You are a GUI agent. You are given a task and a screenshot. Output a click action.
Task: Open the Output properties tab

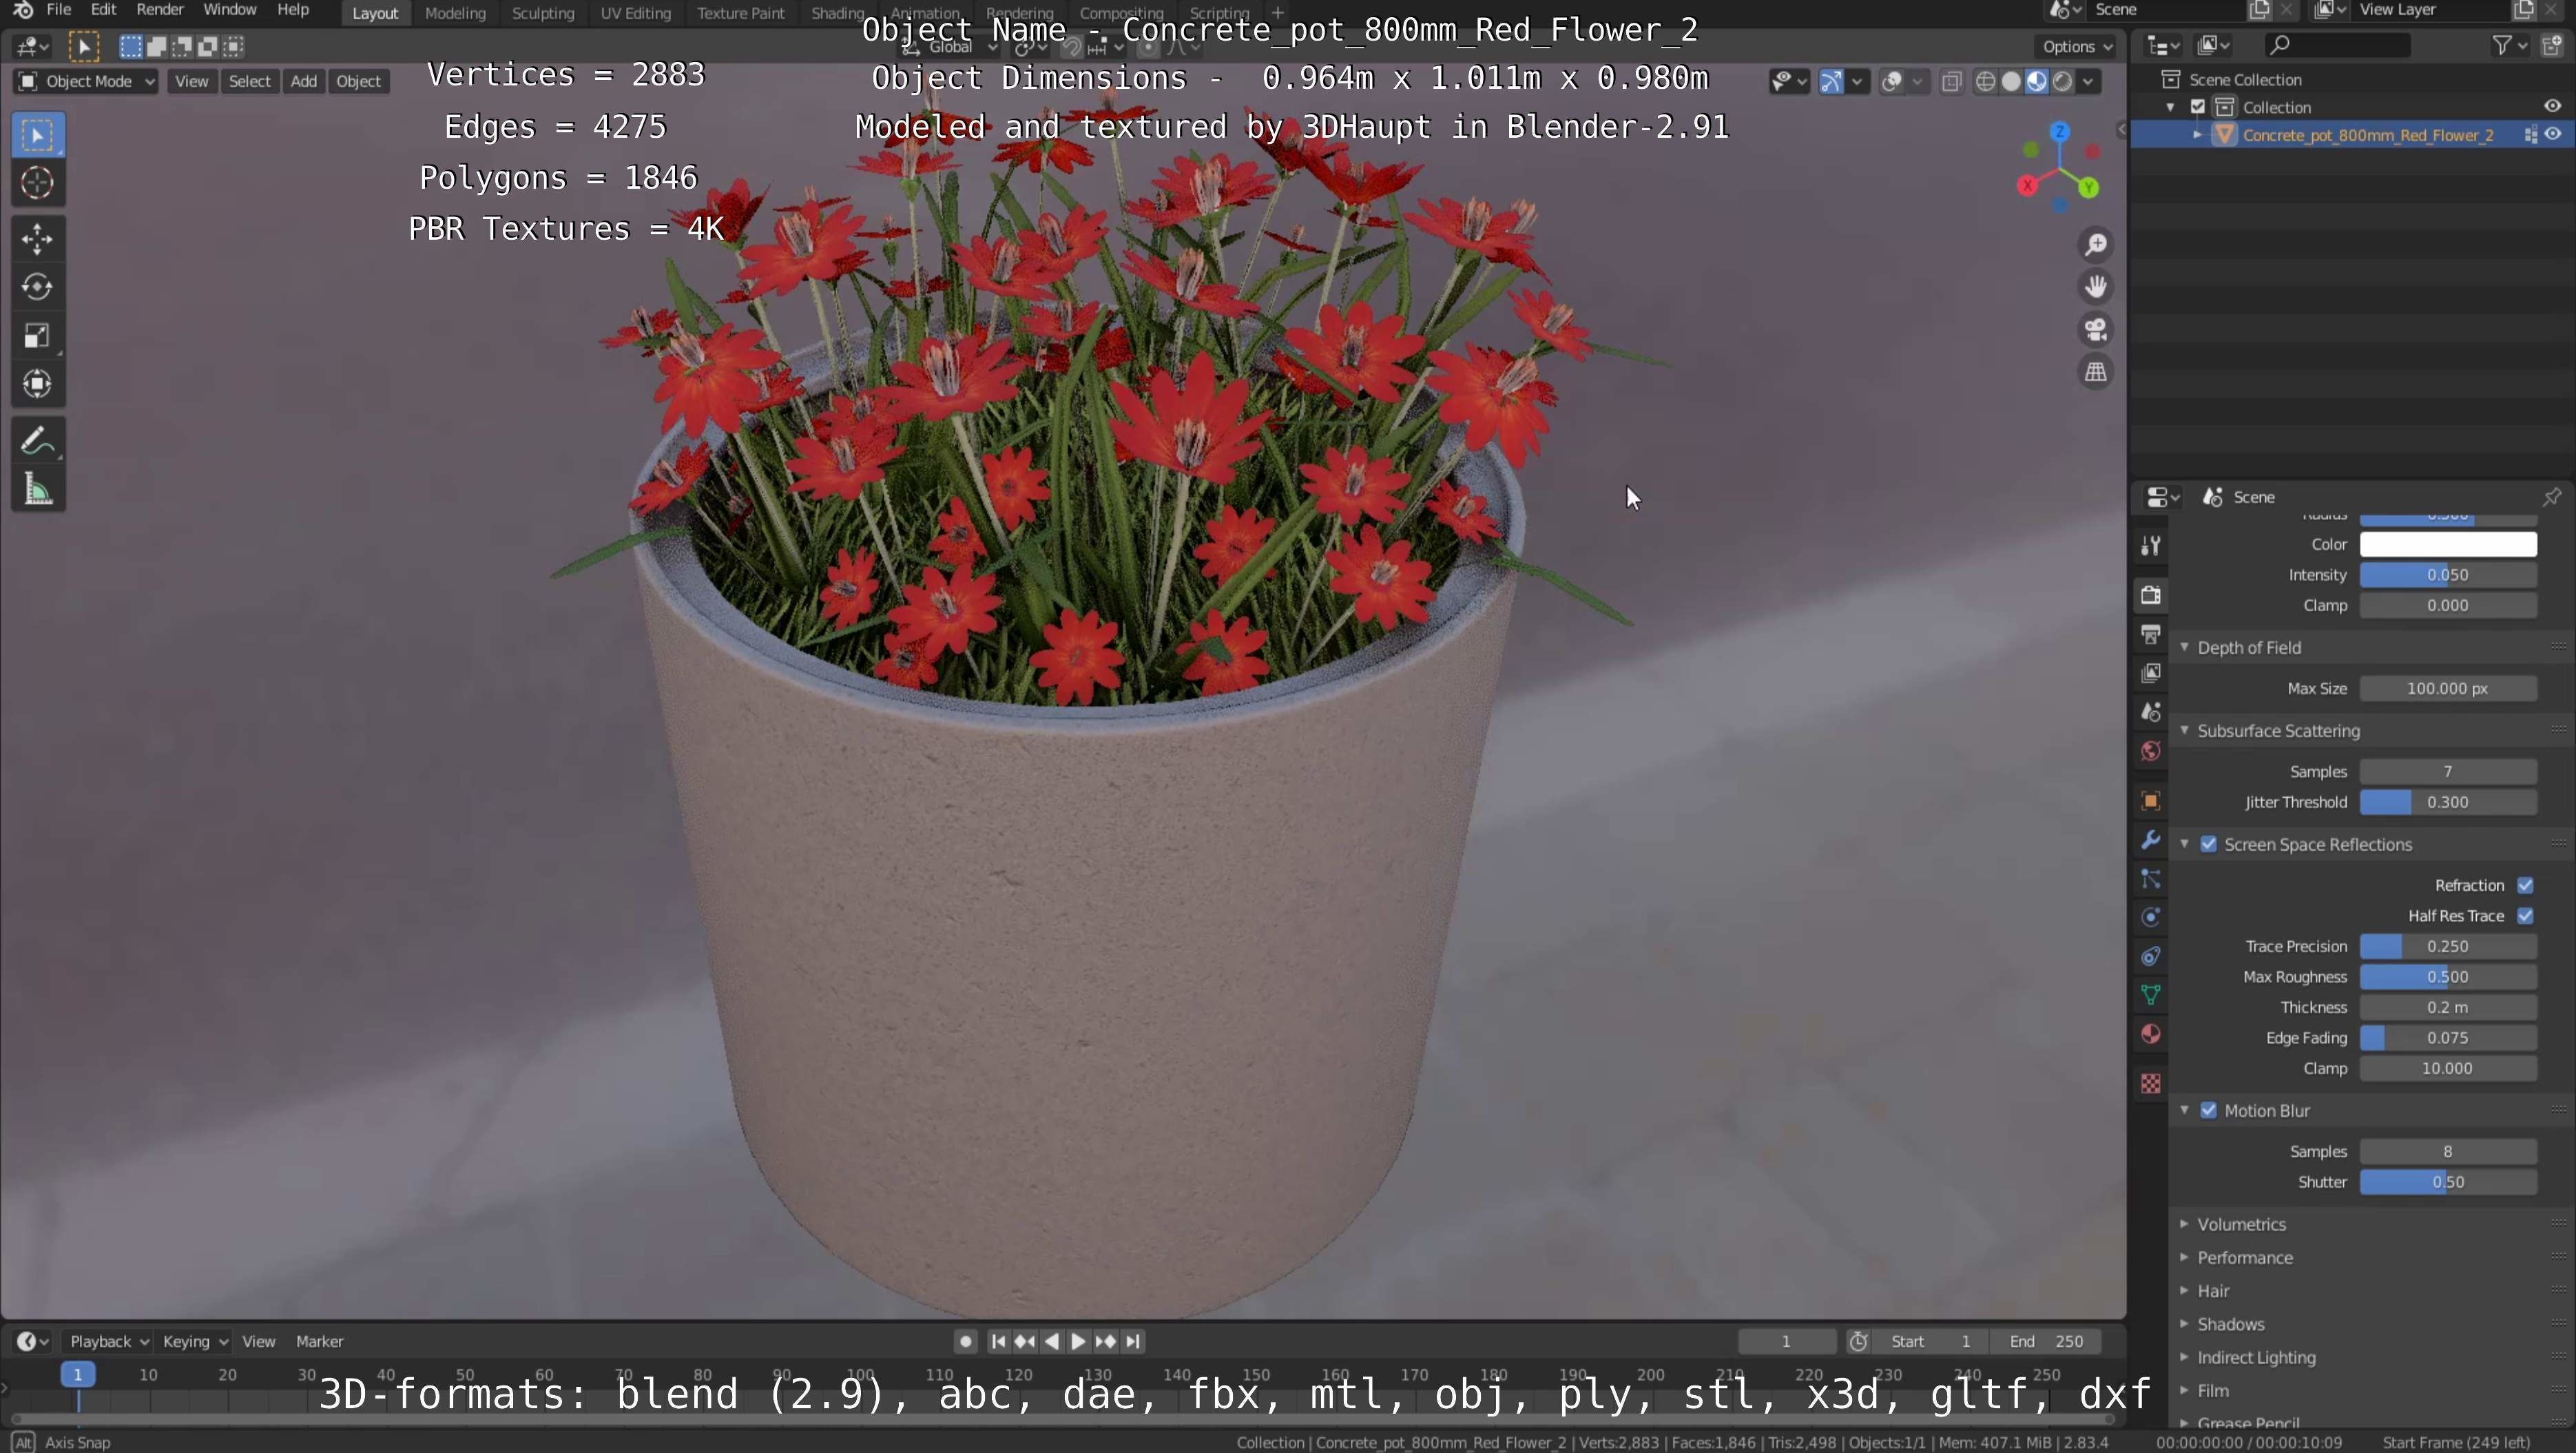click(2151, 634)
